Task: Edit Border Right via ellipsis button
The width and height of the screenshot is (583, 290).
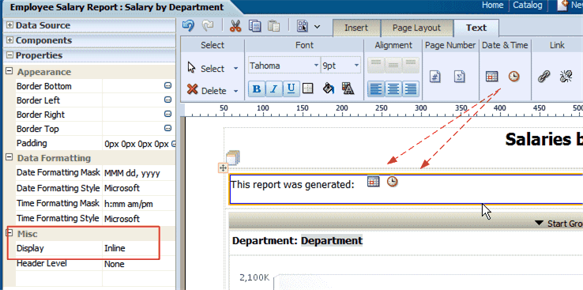Action: [x=167, y=114]
